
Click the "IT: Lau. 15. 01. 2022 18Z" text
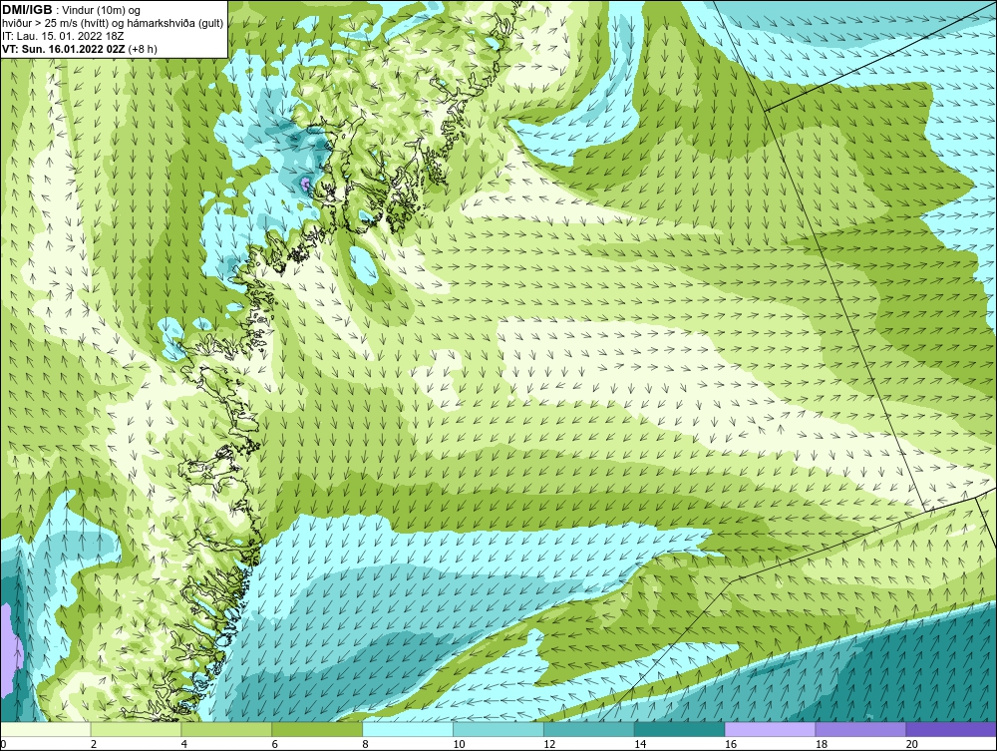63,36
